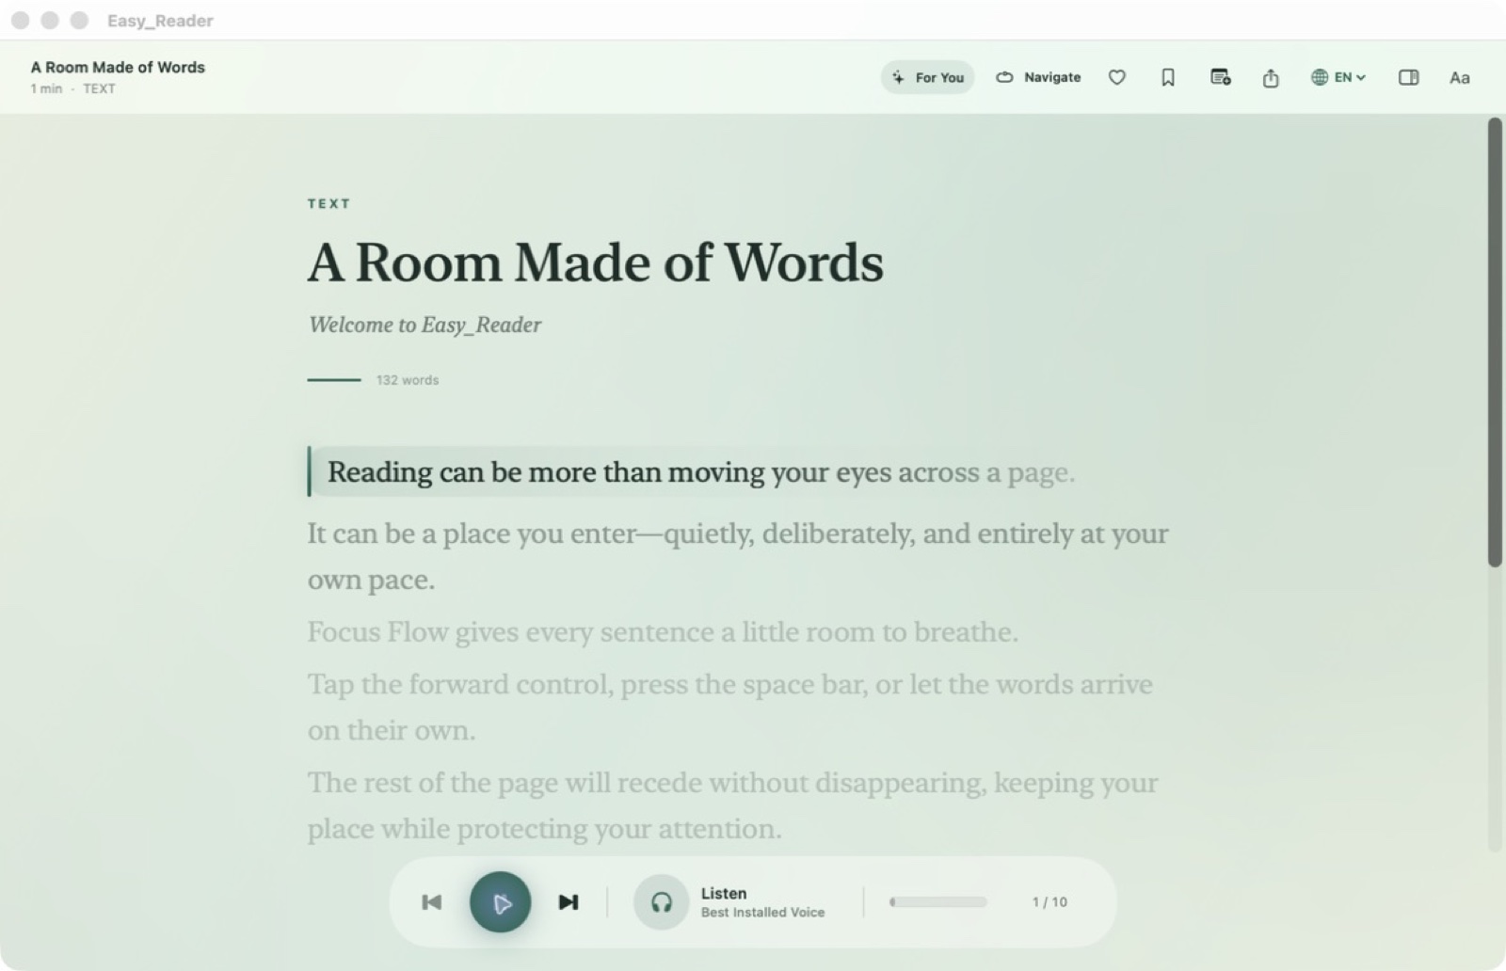Open the EN language dropdown

click(1338, 77)
